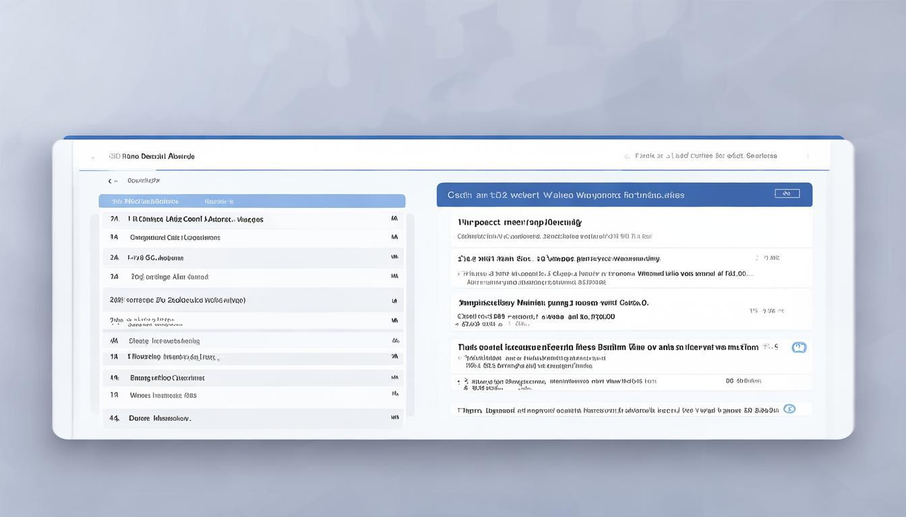
Task: Click the small outlined button in blue panel header
Action: pos(787,194)
